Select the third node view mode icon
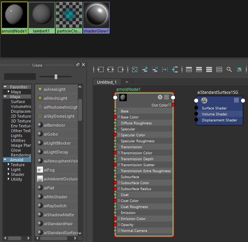This screenshot has width=248, height=242. (209, 69)
